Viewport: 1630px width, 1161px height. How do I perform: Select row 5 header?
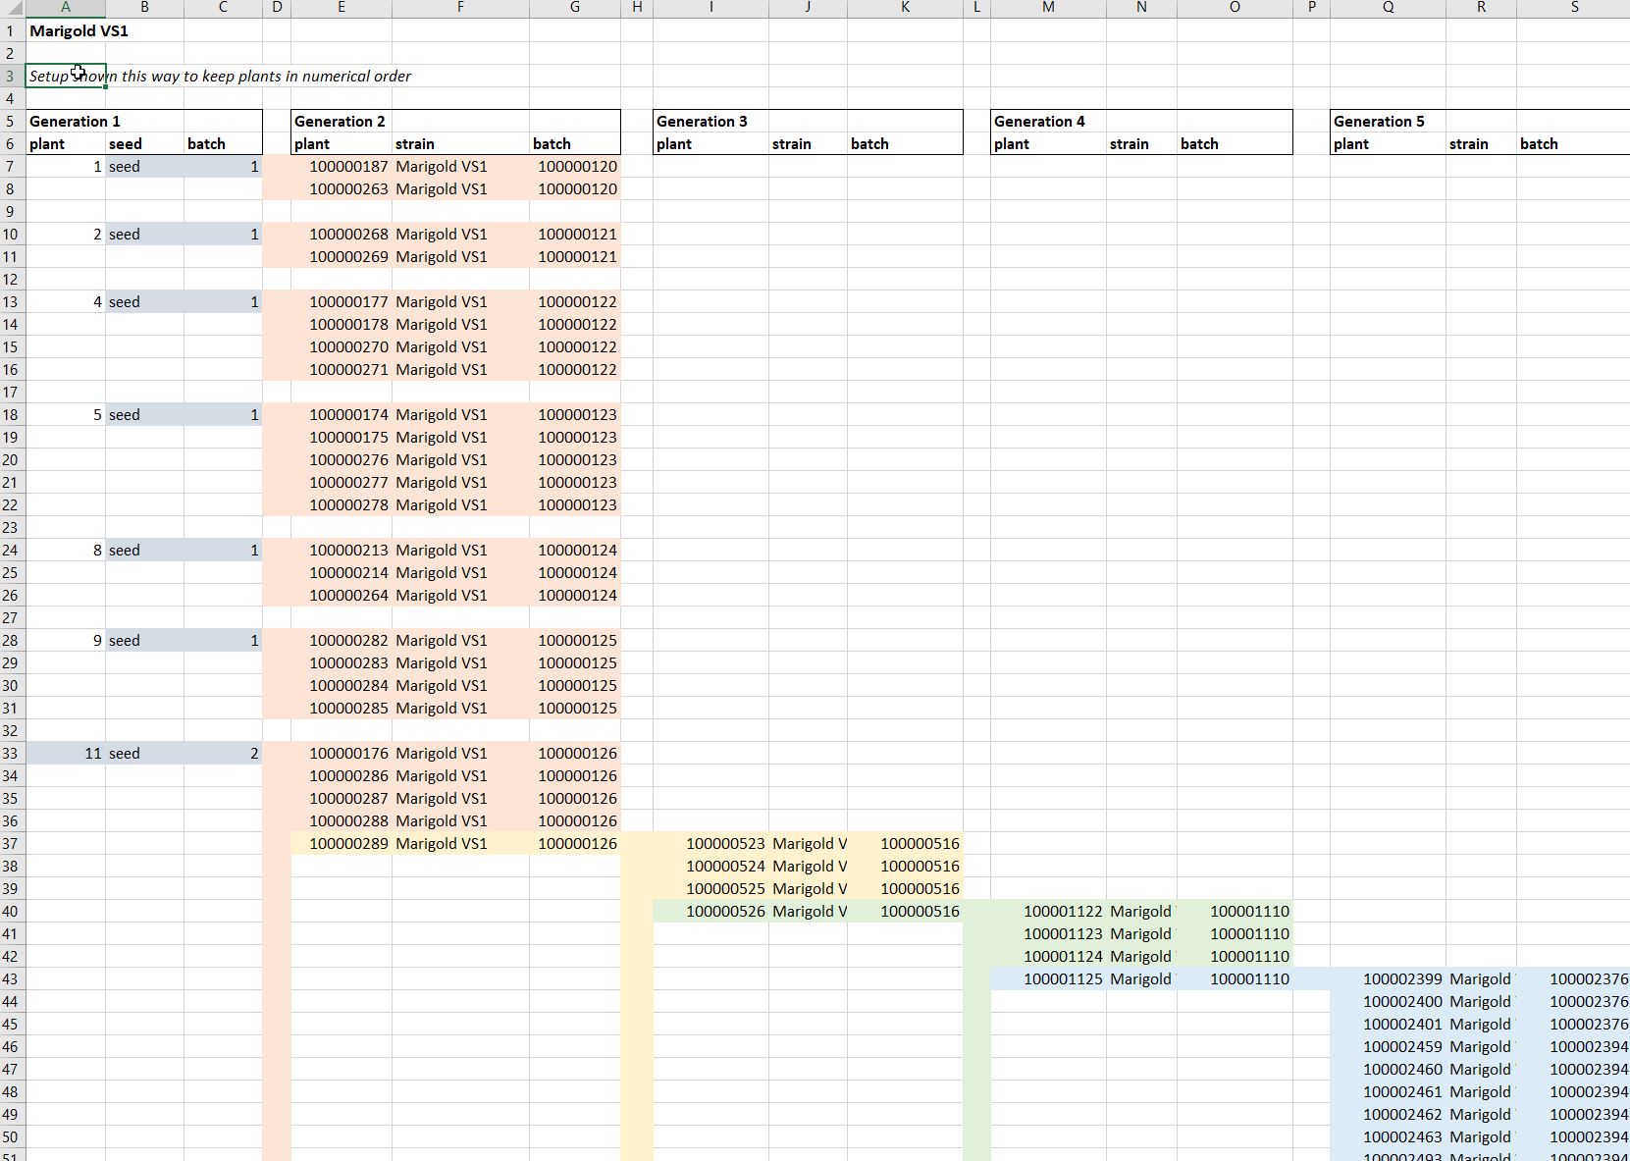click(11, 122)
